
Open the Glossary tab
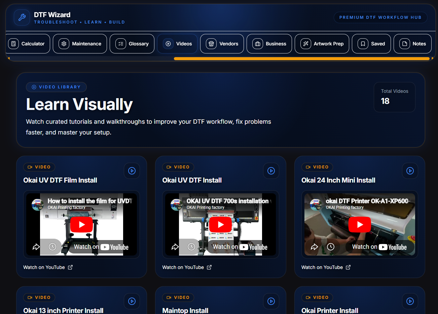click(132, 44)
